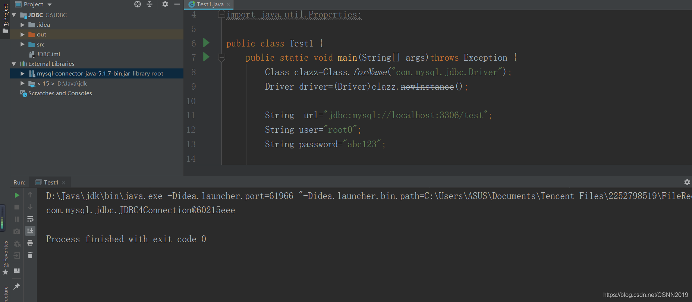The height and width of the screenshot is (302, 692).
Task: Click the Stop process button
Action: point(17,207)
